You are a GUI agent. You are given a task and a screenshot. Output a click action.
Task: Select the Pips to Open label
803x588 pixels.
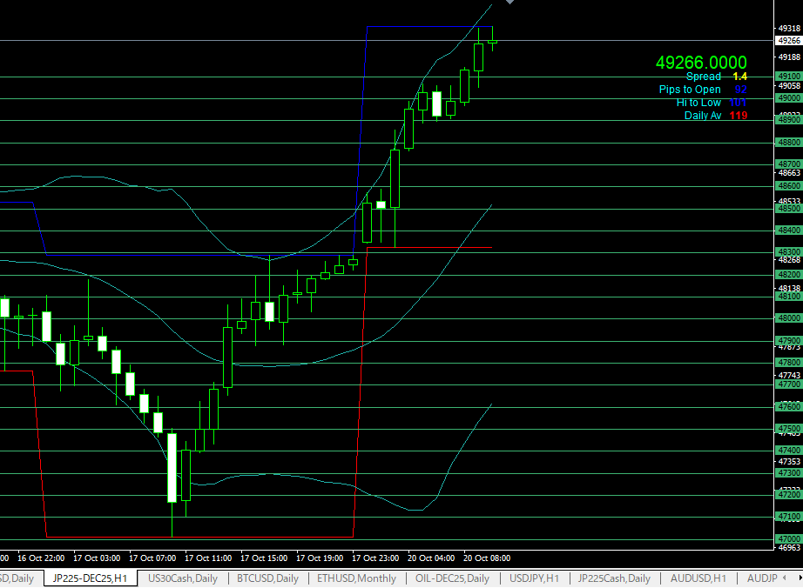tap(690, 90)
